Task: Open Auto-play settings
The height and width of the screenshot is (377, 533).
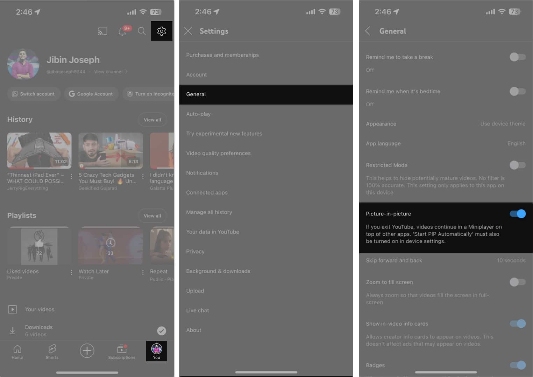Action: [x=266, y=114]
